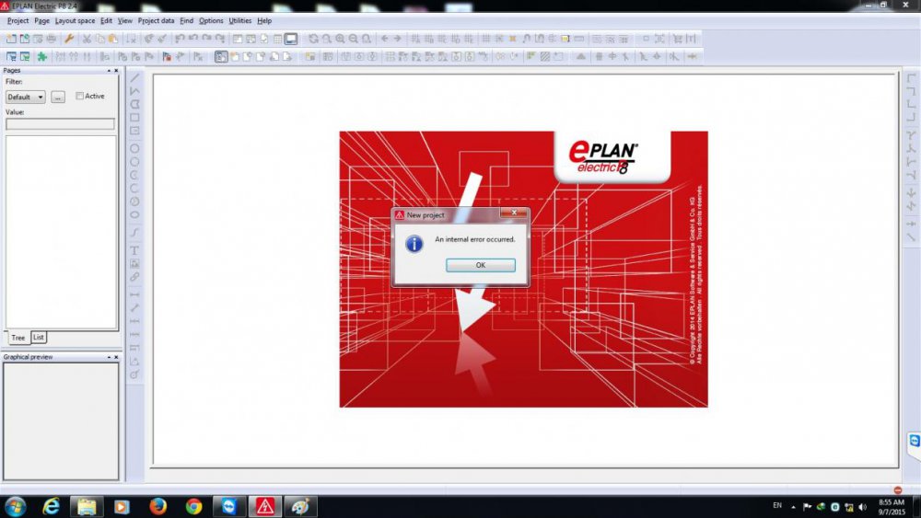Select the Rectangle drawing tool
Image resolution: width=921 pixels, height=518 pixels.
pyautogui.click(x=135, y=118)
